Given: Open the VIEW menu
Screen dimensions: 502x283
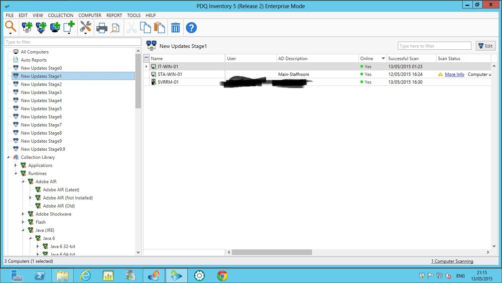Looking at the screenshot, I should pos(38,15).
